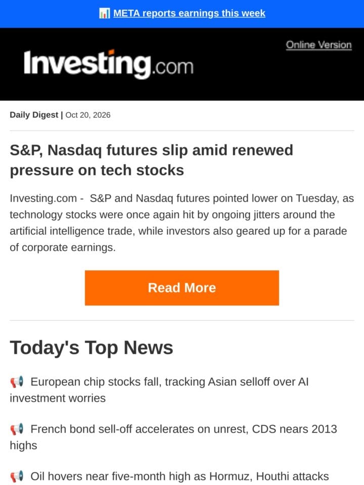Click the Oct 20, 2026 date text

coord(88,115)
